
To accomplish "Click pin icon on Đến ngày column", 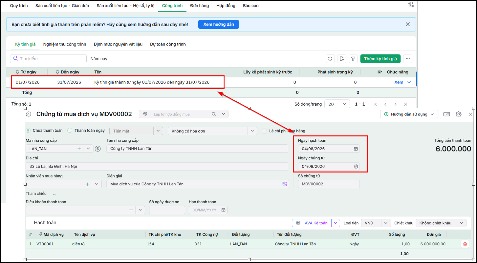I will pyautogui.click(x=57, y=72).
